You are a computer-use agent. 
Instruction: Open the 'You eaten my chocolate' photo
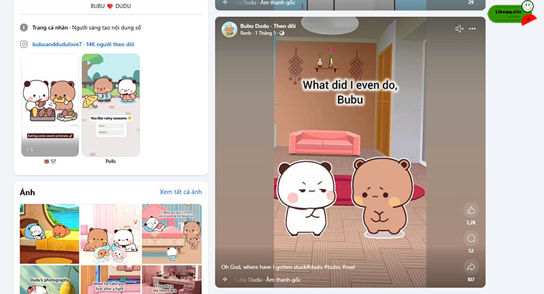coord(172,280)
